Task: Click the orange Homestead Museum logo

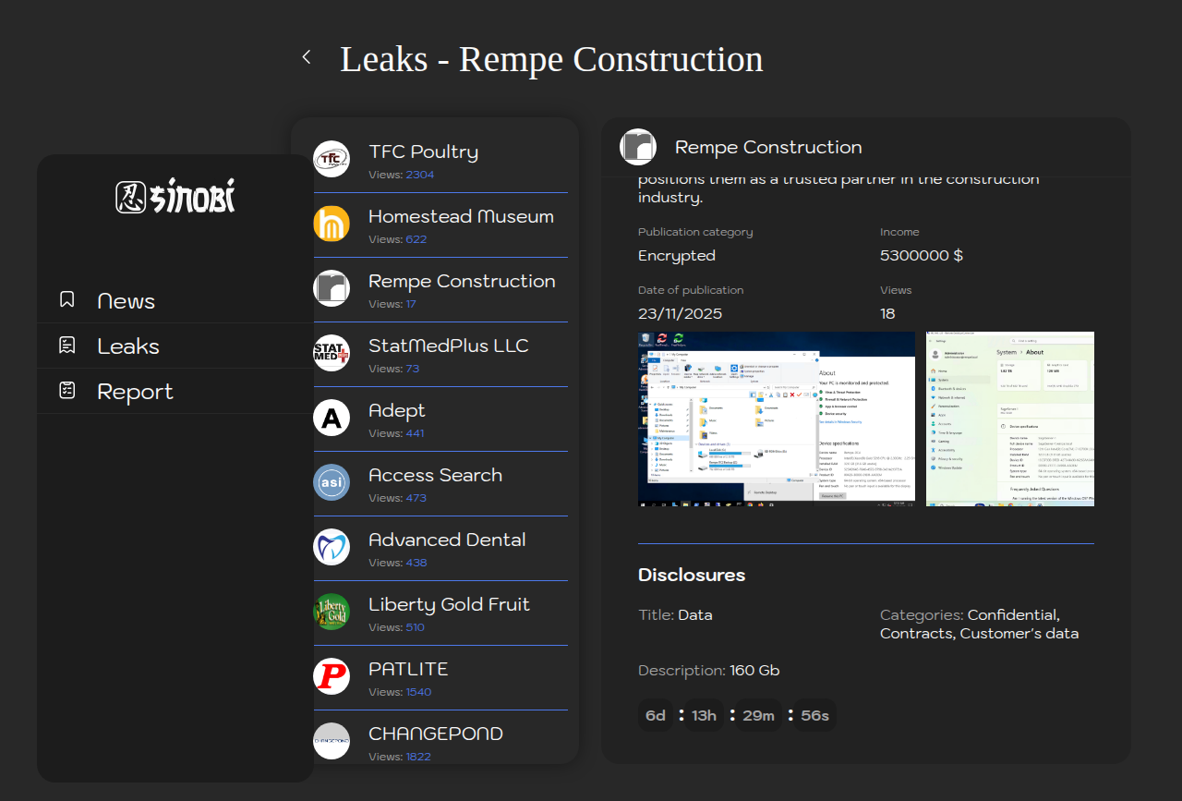Action: (332, 224)
